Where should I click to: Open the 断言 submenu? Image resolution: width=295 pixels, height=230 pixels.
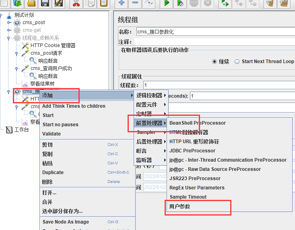[x=151, y=151]
